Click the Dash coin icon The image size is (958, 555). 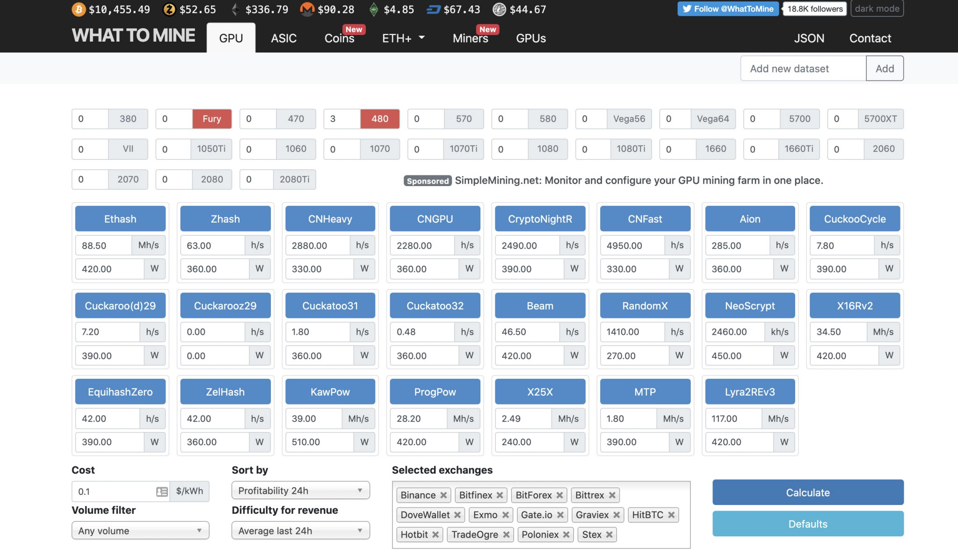click(x=433, y=9)
